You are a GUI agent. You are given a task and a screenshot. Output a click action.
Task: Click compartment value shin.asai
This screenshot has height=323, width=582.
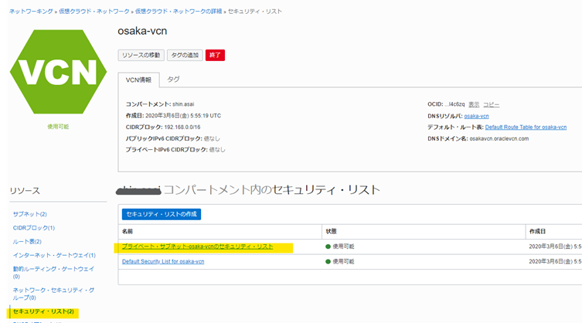[183, 104]
